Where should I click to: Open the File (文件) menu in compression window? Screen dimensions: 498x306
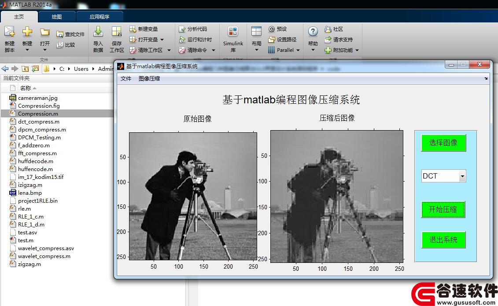pos(126,79)
